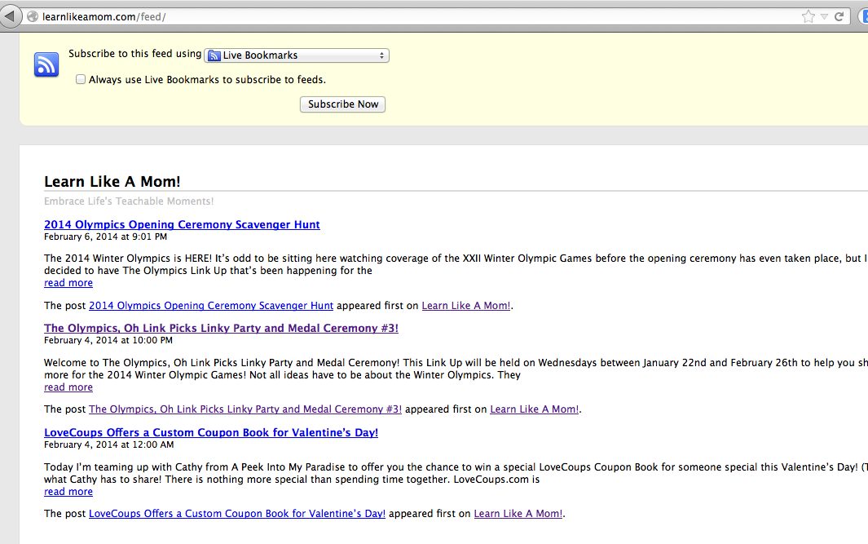This screenshot has height=544, width=868.
Task: Click the 'Subscribe to this feed using' label
Action: (x=135, y=54)
